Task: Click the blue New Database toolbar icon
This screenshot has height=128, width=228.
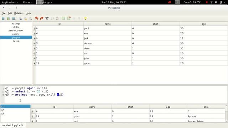Action: pos(3,18)
